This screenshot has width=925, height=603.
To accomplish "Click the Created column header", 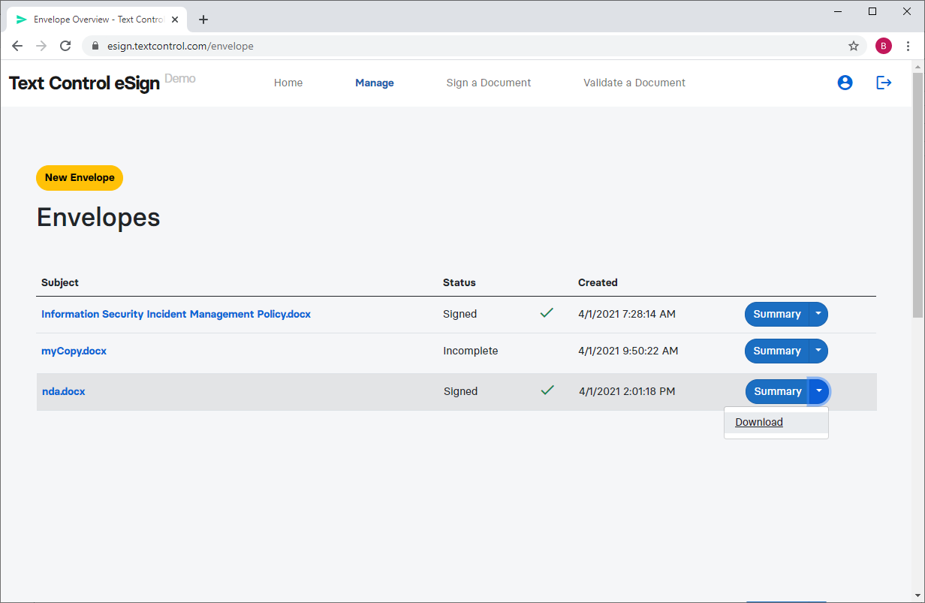I will click(x=598, y=282).
